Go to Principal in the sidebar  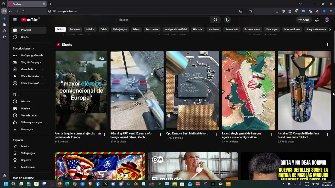(x=29, y=30)
